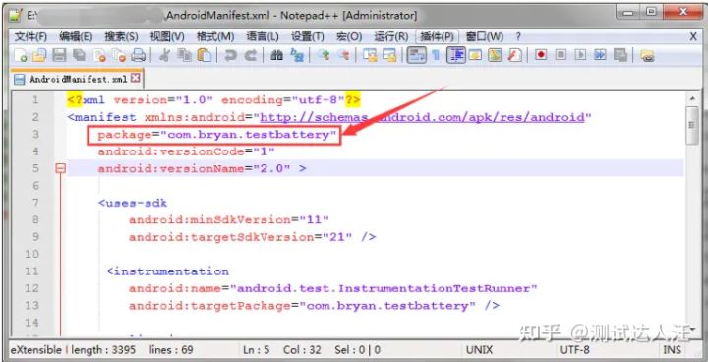Click android.test.InstrumentationTestRunner value

pos(383,289)
